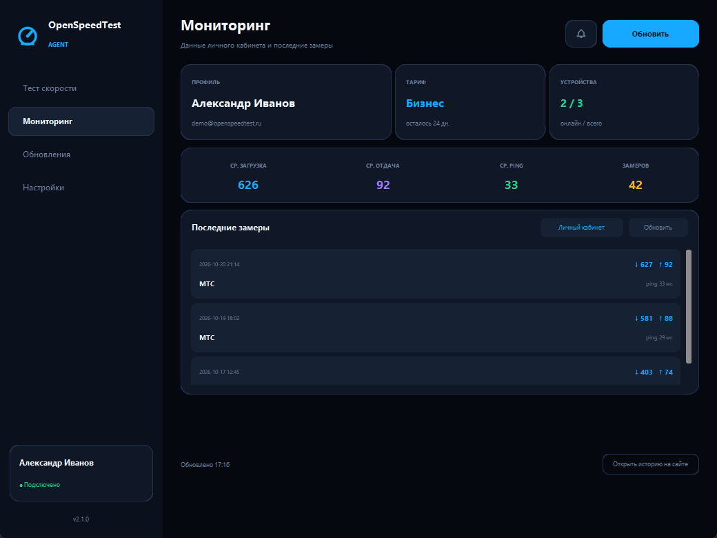Click the ping 33 мс label
The width and height of the screenshot is (717, 538).
coord(659,284)
